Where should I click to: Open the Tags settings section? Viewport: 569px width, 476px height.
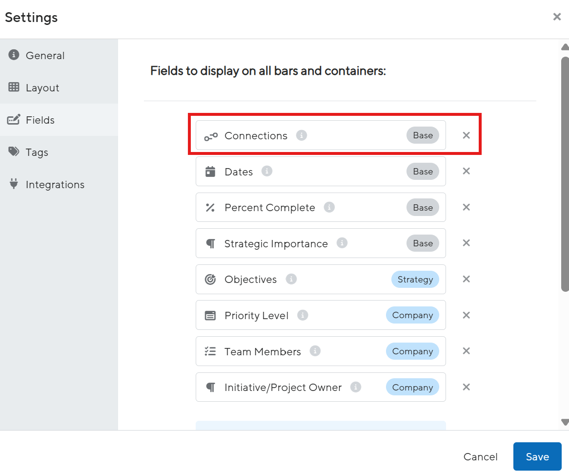click(x=37, y=152)
